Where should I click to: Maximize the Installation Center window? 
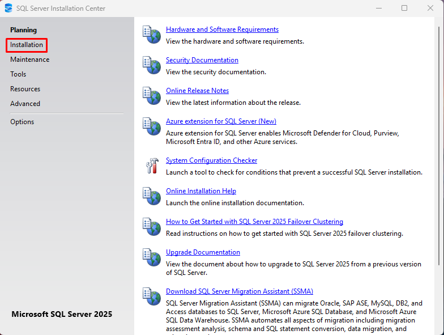pos(404,8)
